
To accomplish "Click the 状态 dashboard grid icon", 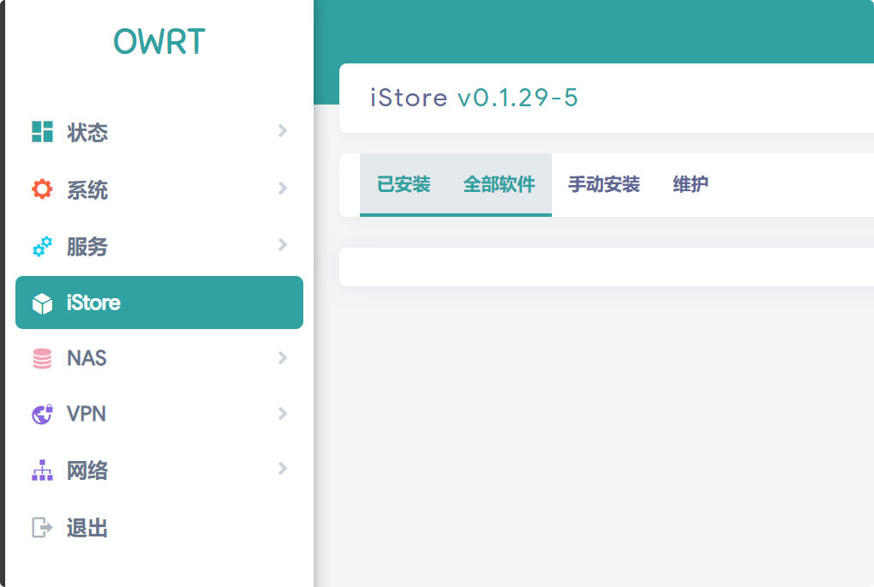I will click(42, 132).
